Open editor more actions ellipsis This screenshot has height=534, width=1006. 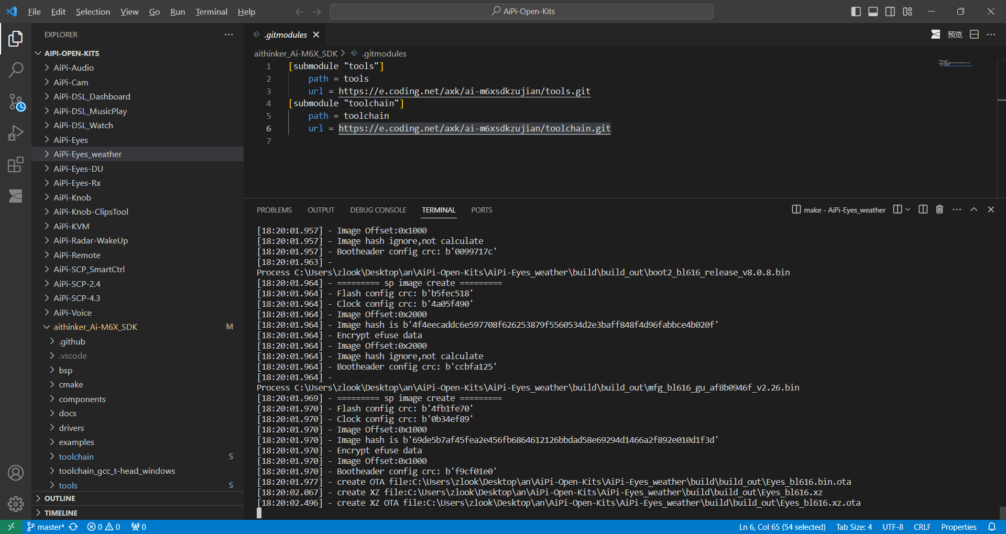[x=991, y=35]
